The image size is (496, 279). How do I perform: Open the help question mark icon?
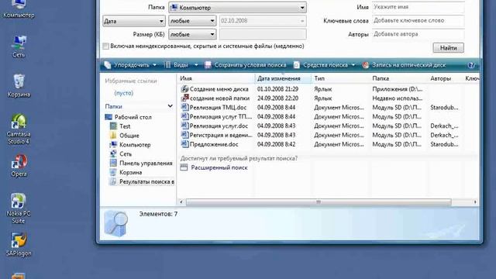(x=471, y=65)
